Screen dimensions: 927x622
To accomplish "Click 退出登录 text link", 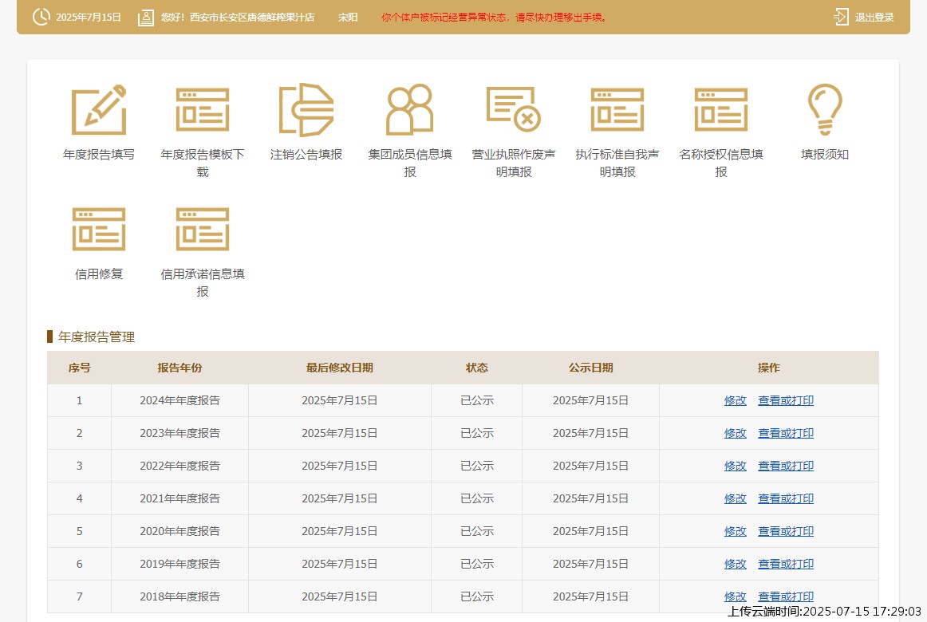I will point(874,17).
